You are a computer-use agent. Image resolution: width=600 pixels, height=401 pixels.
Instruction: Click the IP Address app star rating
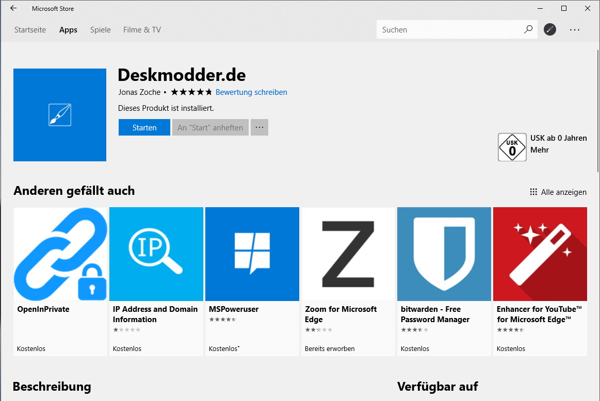[x=127, y=329]
